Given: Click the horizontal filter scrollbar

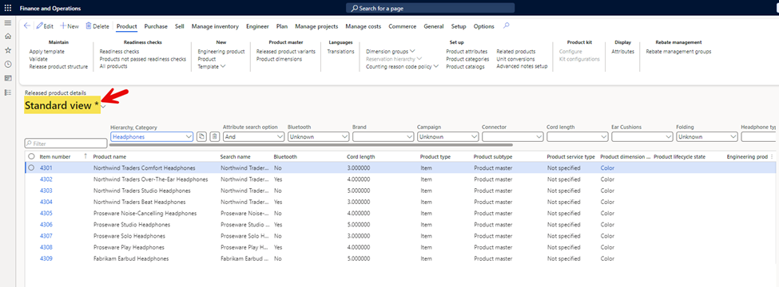Looking at the screenshot, I should [x=311, y=145].
